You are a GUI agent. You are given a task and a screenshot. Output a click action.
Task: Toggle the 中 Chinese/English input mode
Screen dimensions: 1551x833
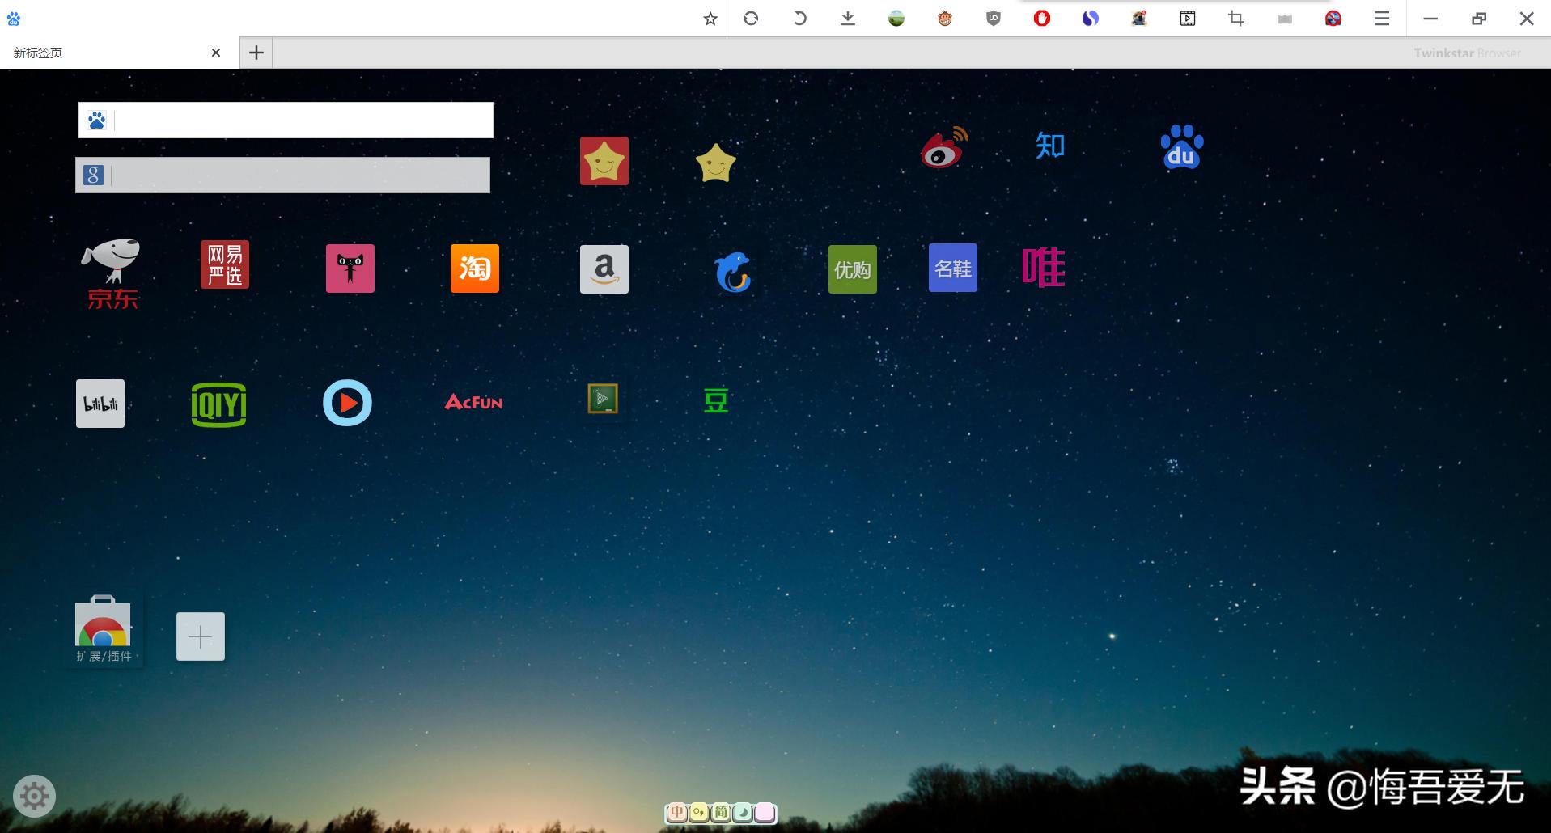[676, 812]
